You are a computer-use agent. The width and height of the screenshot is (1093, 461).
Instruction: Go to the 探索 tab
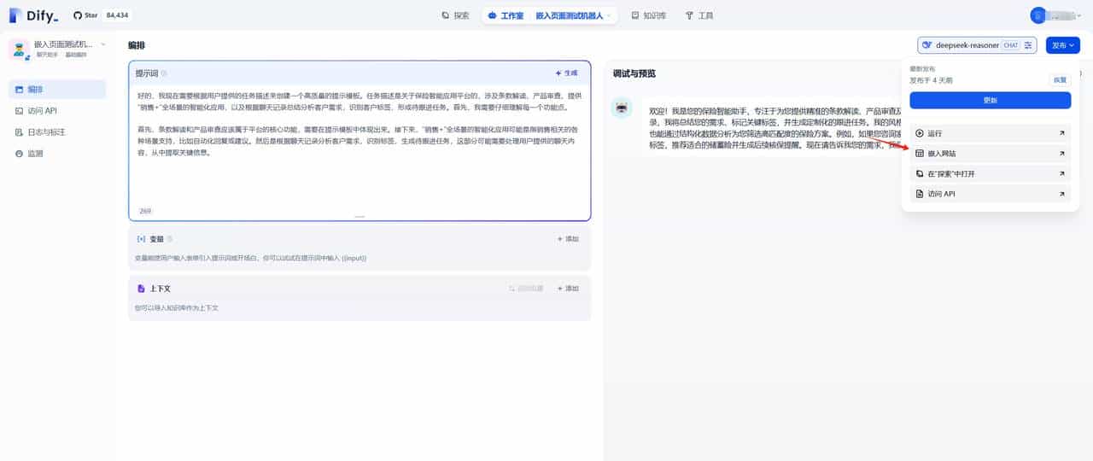pos(455,15)
